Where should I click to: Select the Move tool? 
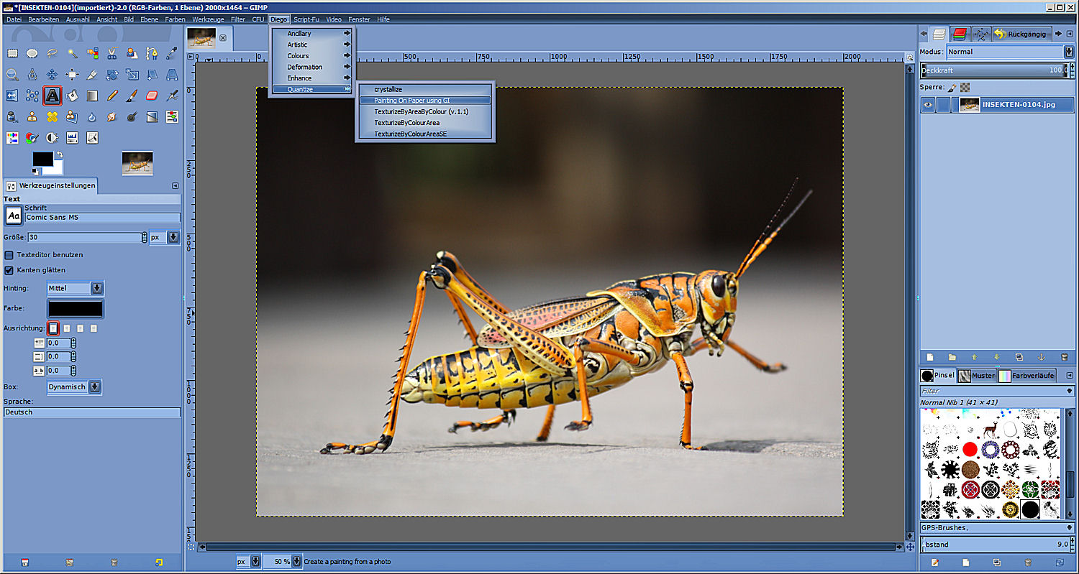tap(52, 74)
